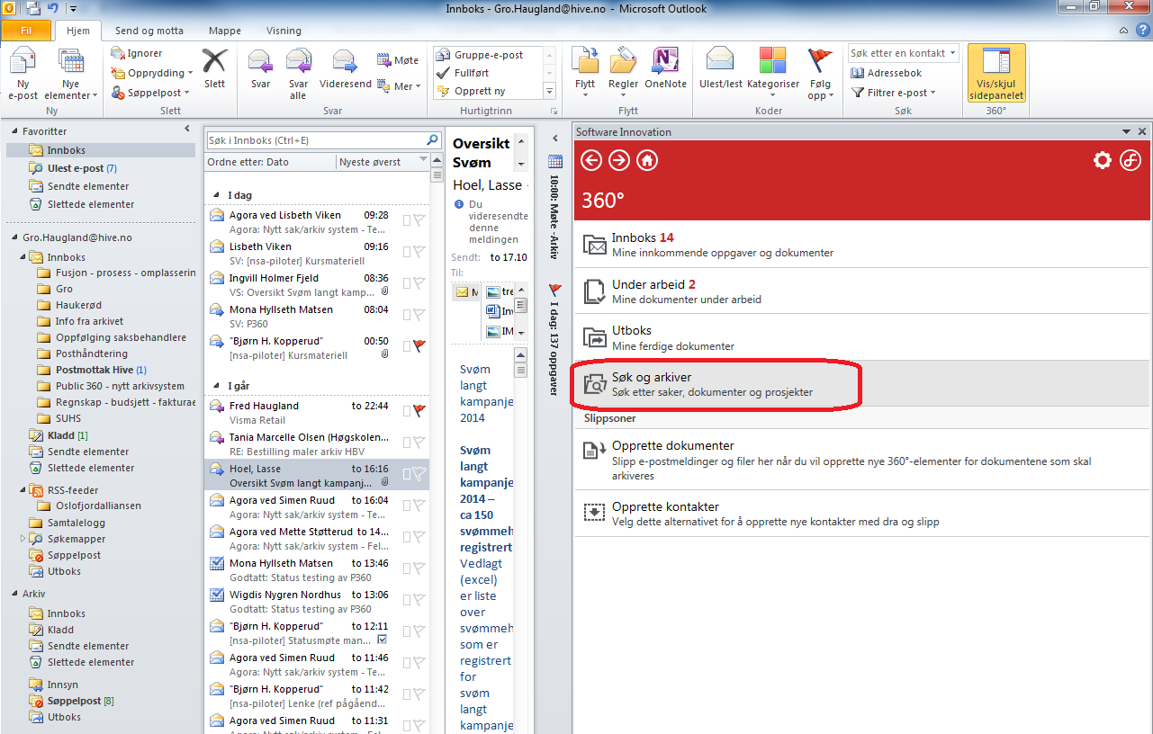Go forward in the 360° panel
1153x734 pixels.
click(x=619, y=160)
